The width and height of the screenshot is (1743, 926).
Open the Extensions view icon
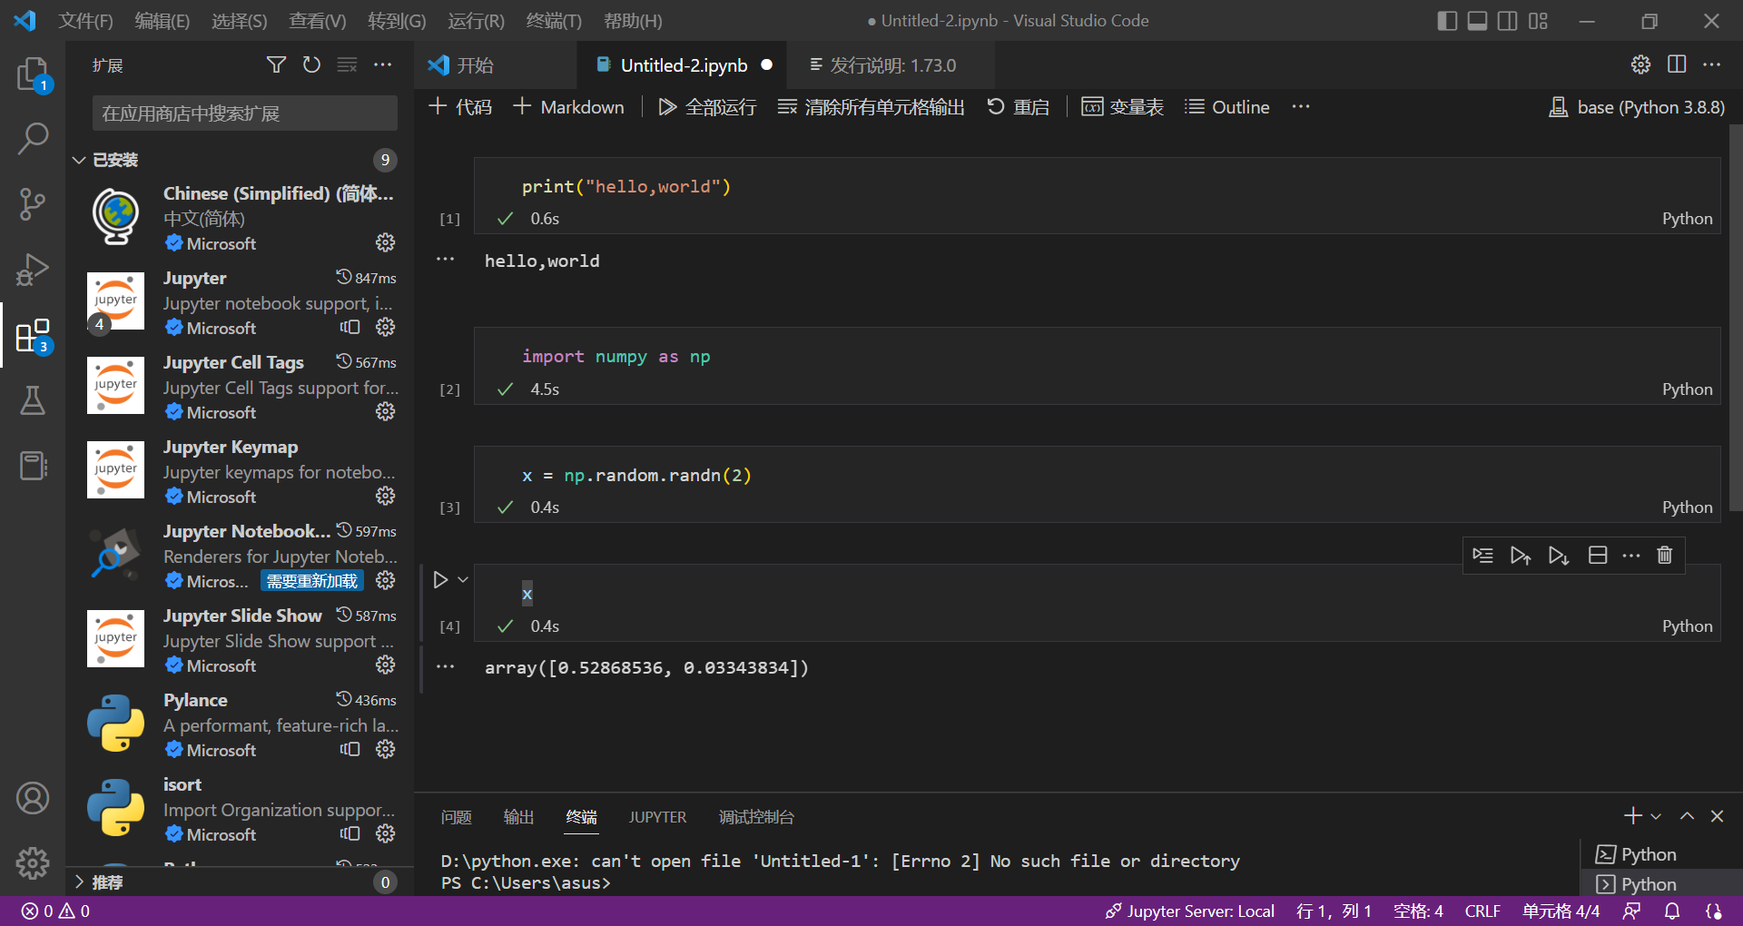click(x=33, y=335)
